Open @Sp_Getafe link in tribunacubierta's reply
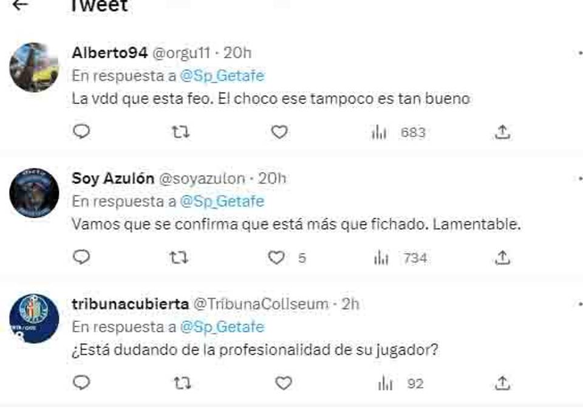The image size is (583, 410). (222, 327)
